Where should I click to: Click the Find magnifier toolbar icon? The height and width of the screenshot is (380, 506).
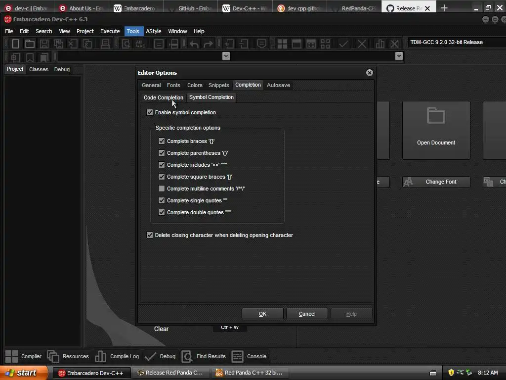coord(126,44)
